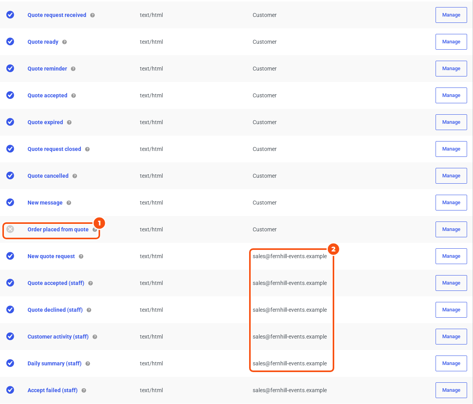Toggle enabled checkmark for Accept failed (staff)
Screen dimensions: 473x404
[x=10, y=390]
